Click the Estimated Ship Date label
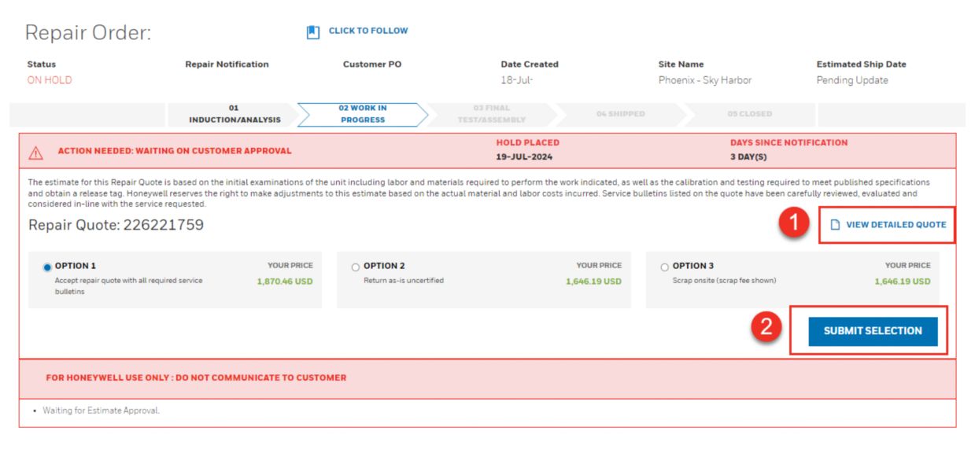Viewport: 975px width, 453px height. click(861, 64)
